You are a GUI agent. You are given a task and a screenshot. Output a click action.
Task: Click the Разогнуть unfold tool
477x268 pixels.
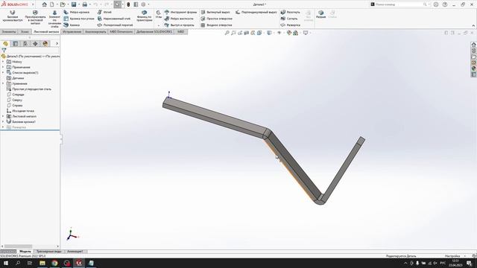[x=290, y=12]
